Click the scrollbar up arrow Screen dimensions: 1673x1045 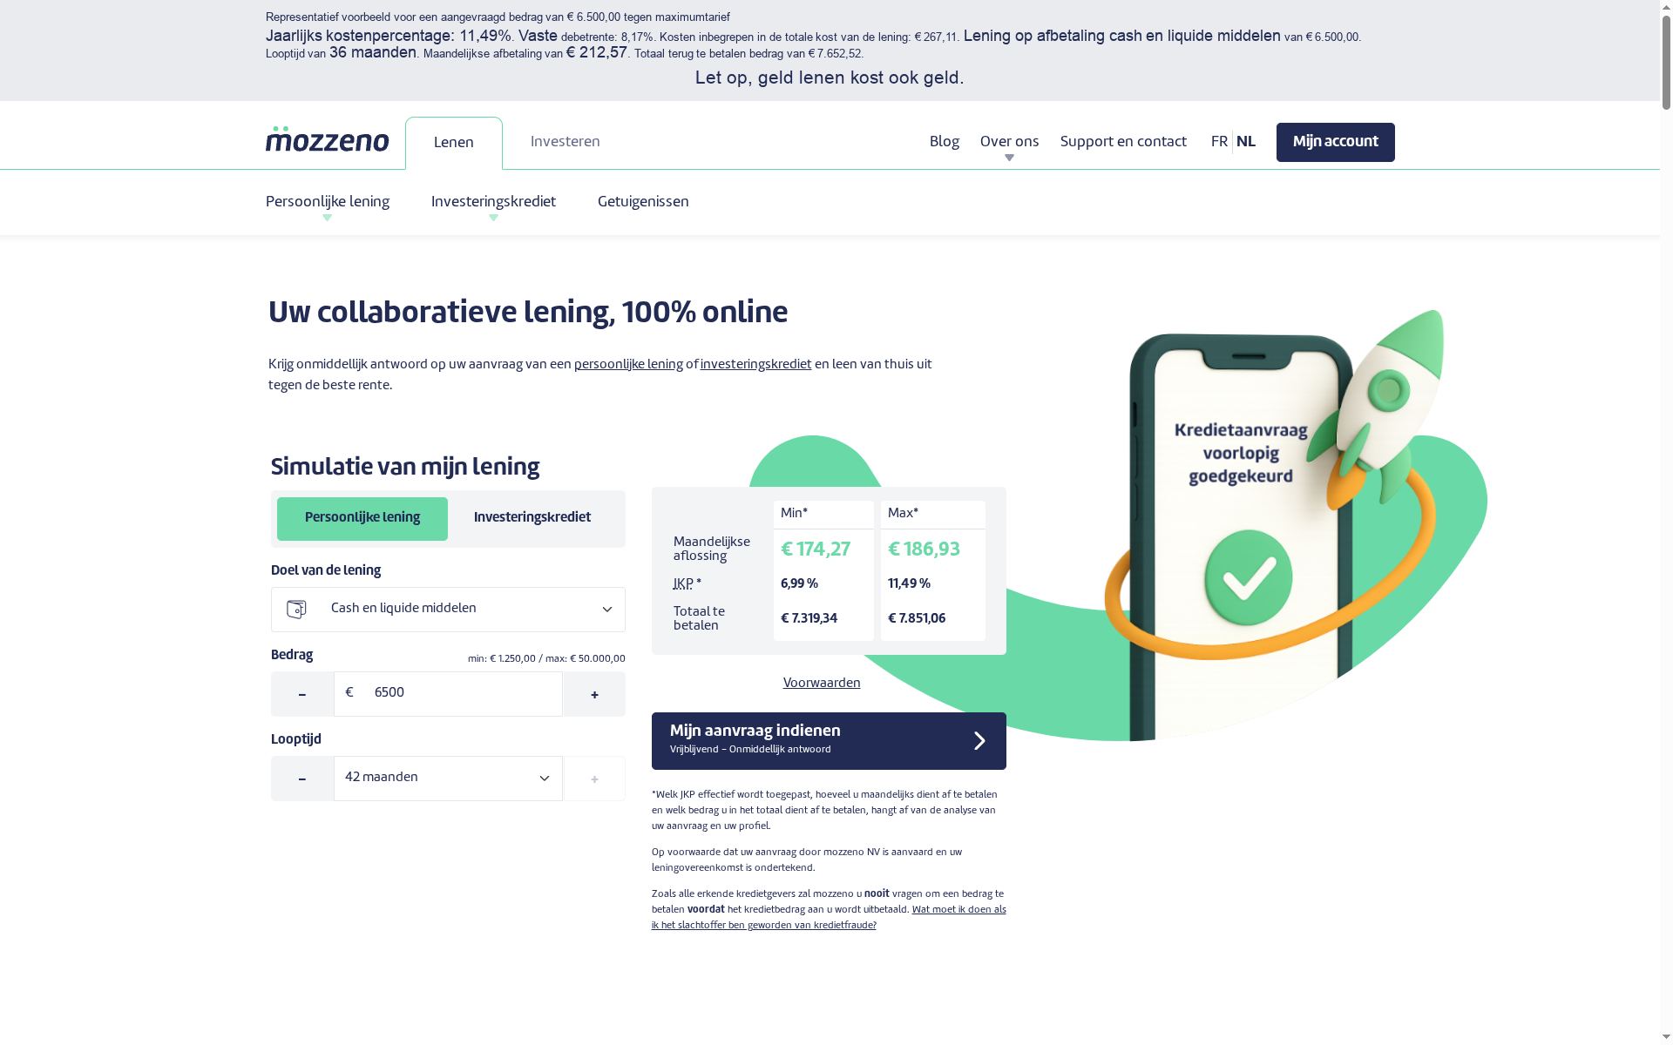point(1665,7)
